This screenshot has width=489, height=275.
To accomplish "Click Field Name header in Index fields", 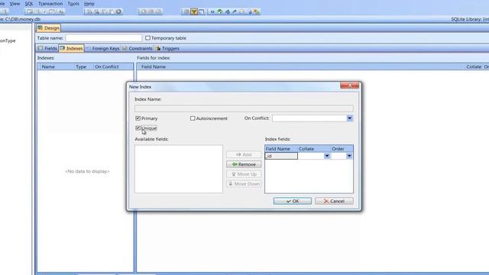I will [281, 149].
